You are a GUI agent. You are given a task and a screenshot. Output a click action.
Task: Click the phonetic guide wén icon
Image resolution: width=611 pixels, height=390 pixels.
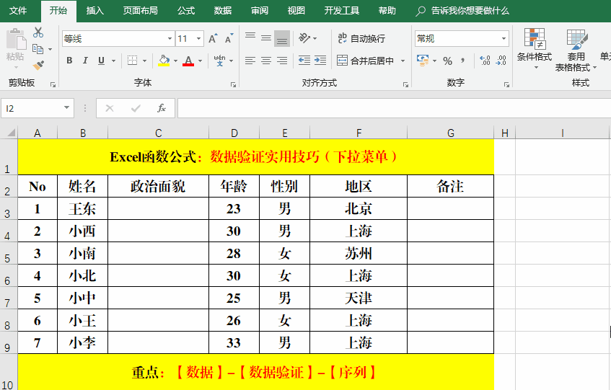click(219, 61)
